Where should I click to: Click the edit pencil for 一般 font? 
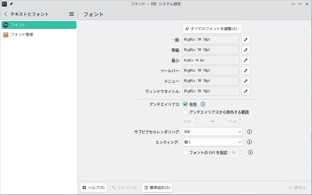pos(245,40)
